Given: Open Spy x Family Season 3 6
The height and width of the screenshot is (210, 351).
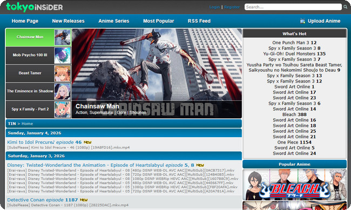Looking at the screenshot, I should [294, 104].
